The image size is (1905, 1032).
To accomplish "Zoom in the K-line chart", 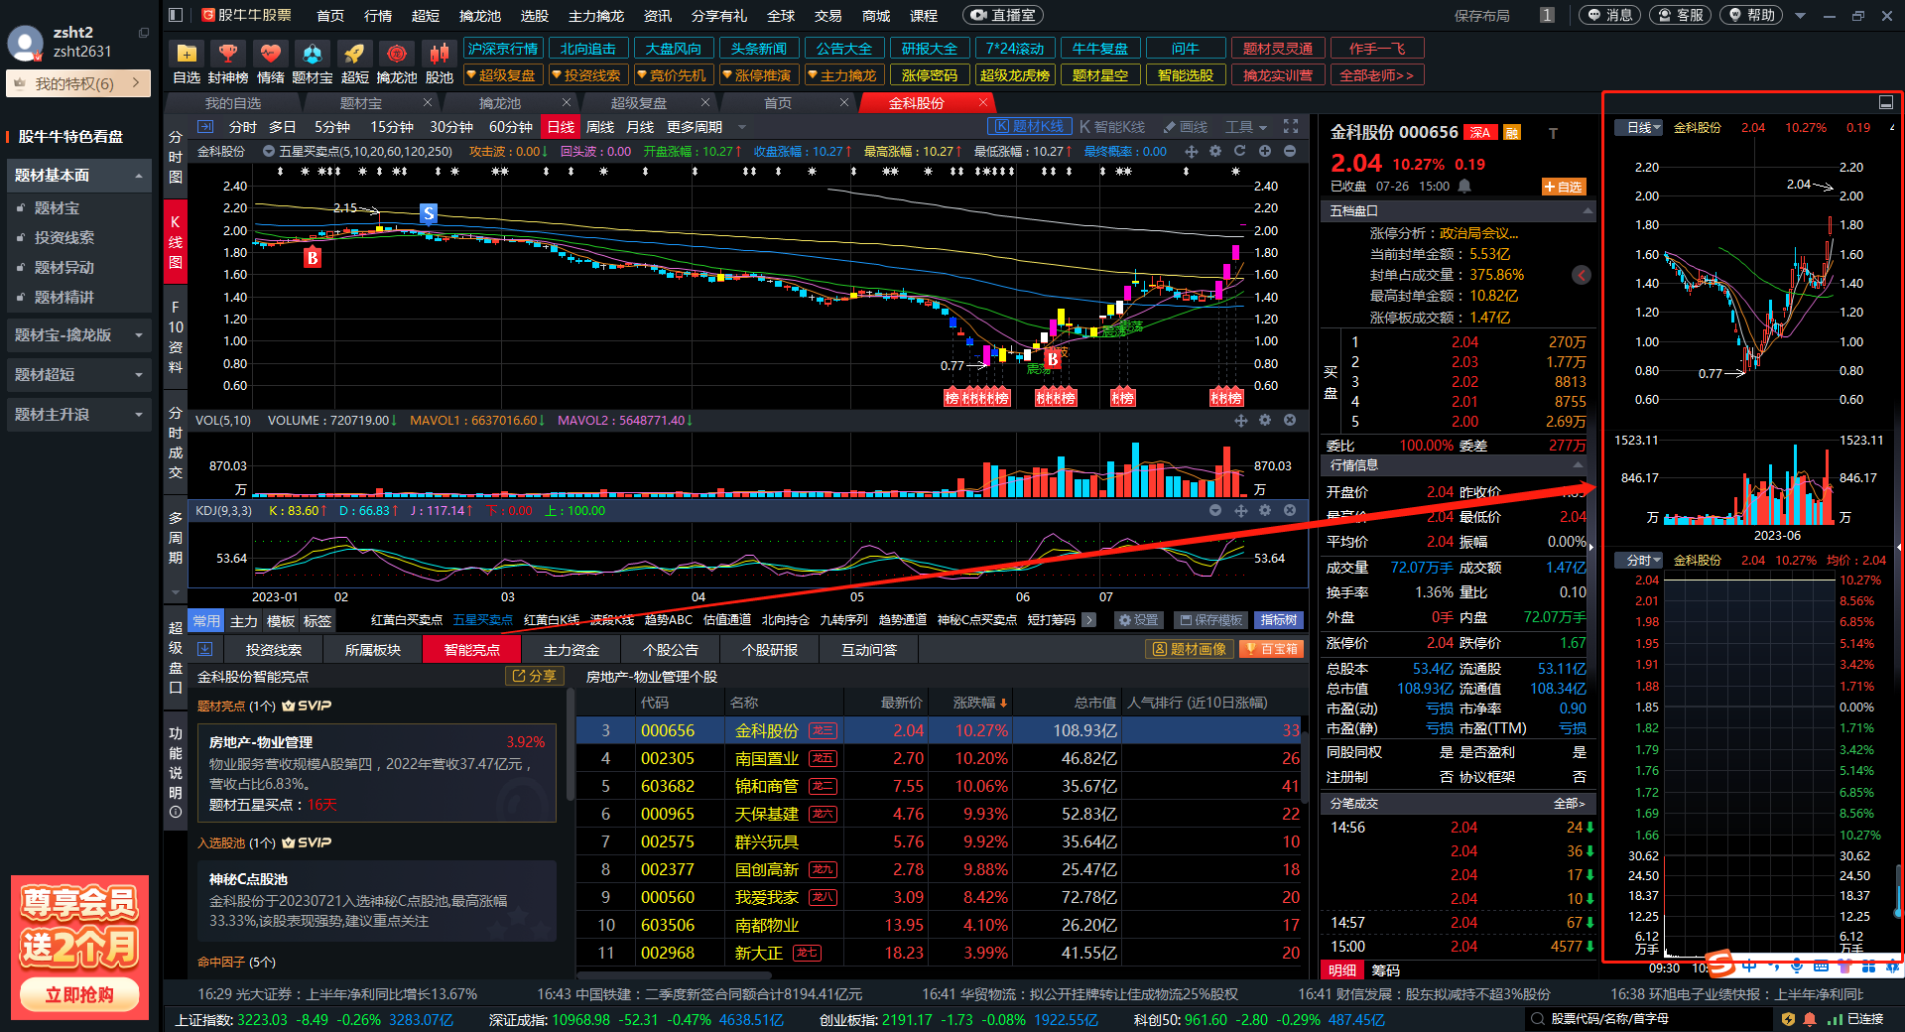I will (1265, 151).
